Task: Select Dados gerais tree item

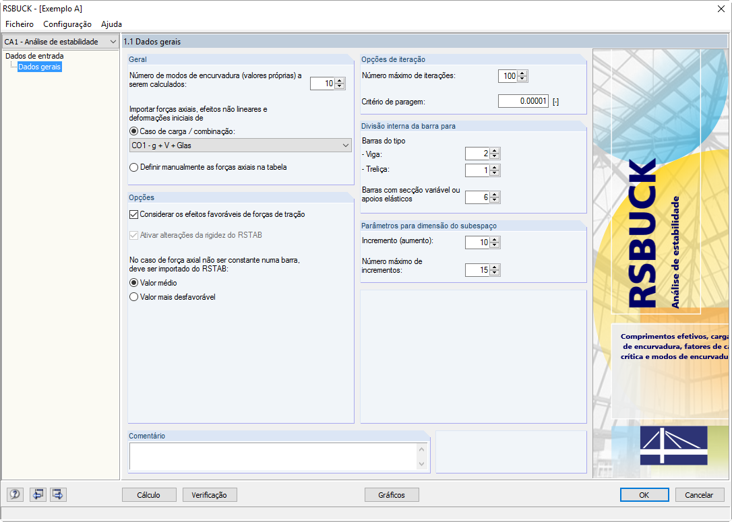Action: (x=39, y=67)
